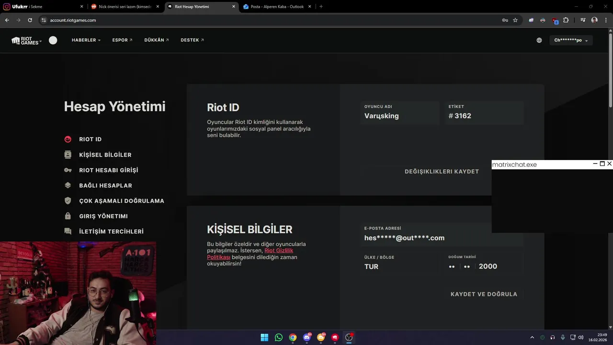Go to GİRİŞ YÖNETİMİ section
Image resolution: width=613 pixels, height=345 pixels.
tap(103, 216)
